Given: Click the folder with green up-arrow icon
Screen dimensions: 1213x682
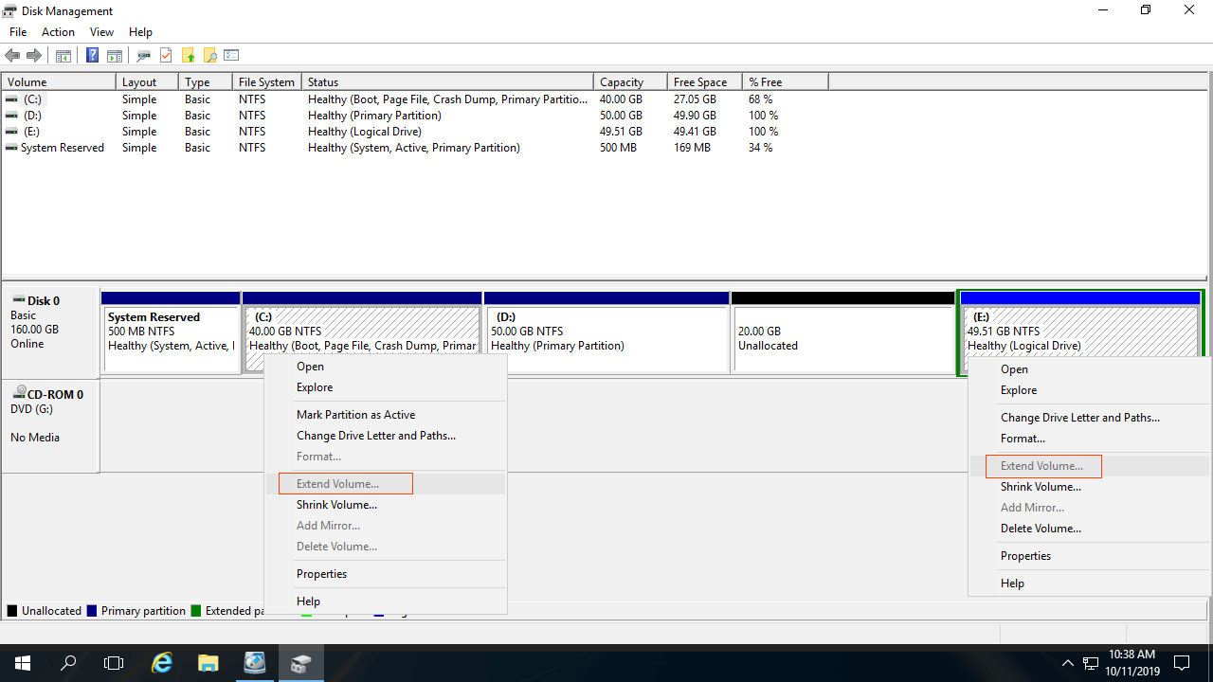Looking at the screenshot, I should point(188,56).
